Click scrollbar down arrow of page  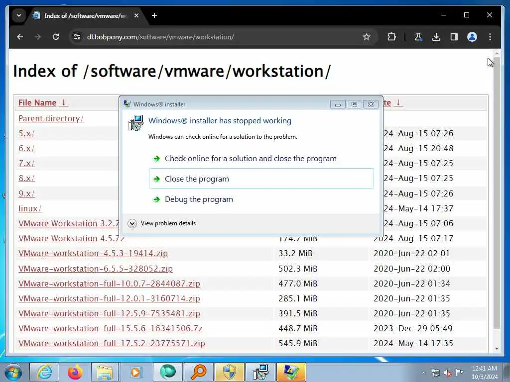497,349
